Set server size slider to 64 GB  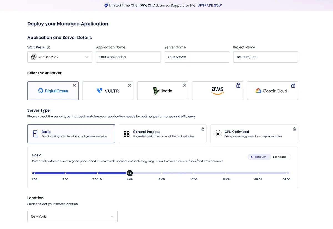click(x=286, y=173)
